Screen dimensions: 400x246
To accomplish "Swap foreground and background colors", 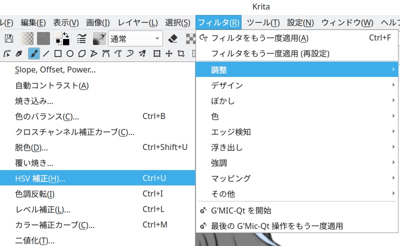I will pos(65,35).
